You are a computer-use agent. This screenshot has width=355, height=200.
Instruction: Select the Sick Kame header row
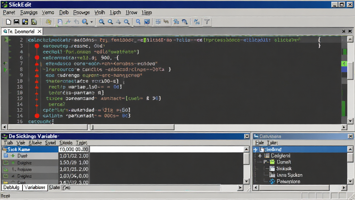[x=30, y=149]
